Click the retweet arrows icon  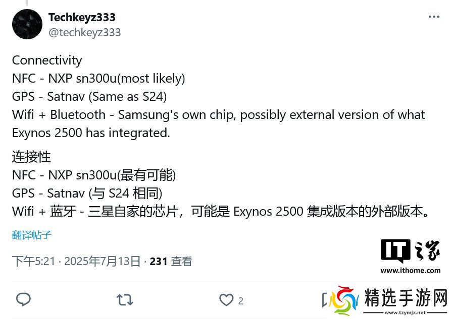[x=125, y=300]
